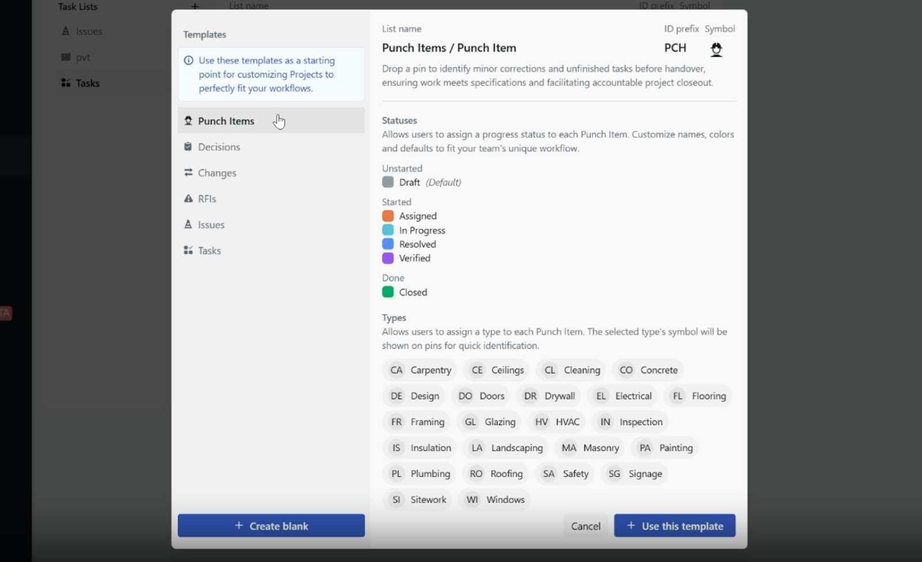The width and height of the screenshot is (922, 562).
Task: Click the SA Safety type chip
Action: pyautogui.click(x=565, y=474)
